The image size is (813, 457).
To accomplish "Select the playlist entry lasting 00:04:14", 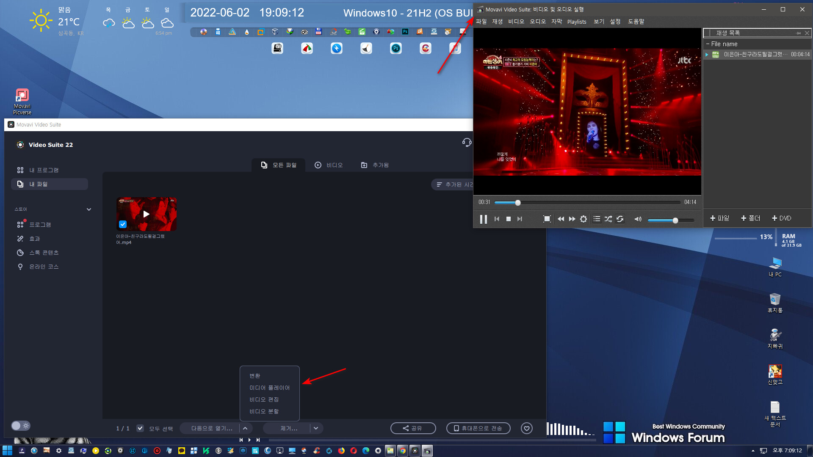I will tap(758, 55).
